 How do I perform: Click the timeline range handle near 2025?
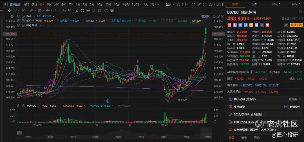pos(211,133)
